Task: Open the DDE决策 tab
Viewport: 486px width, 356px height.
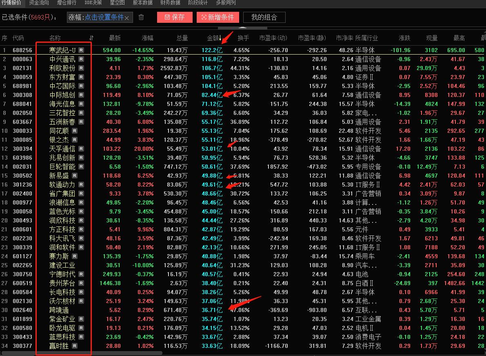Action: click(93, 2)
